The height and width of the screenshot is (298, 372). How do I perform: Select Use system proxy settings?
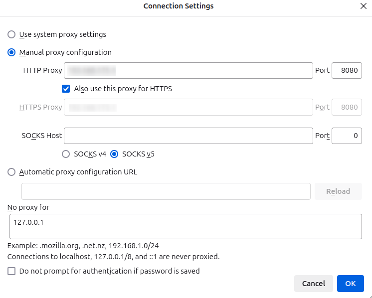(11, 34)
